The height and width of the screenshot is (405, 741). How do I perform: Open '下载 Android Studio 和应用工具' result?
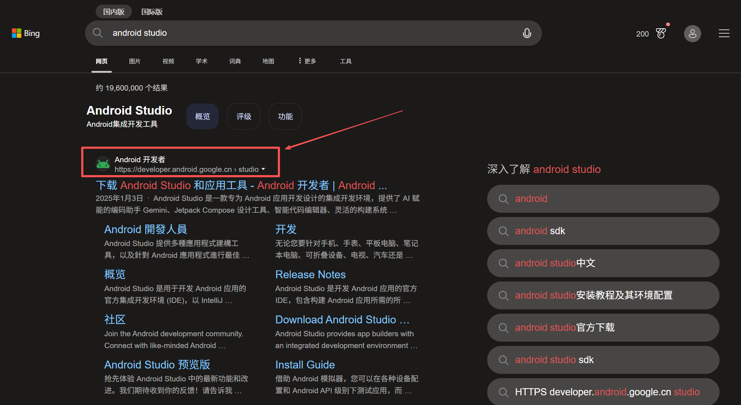coord(241,185)
